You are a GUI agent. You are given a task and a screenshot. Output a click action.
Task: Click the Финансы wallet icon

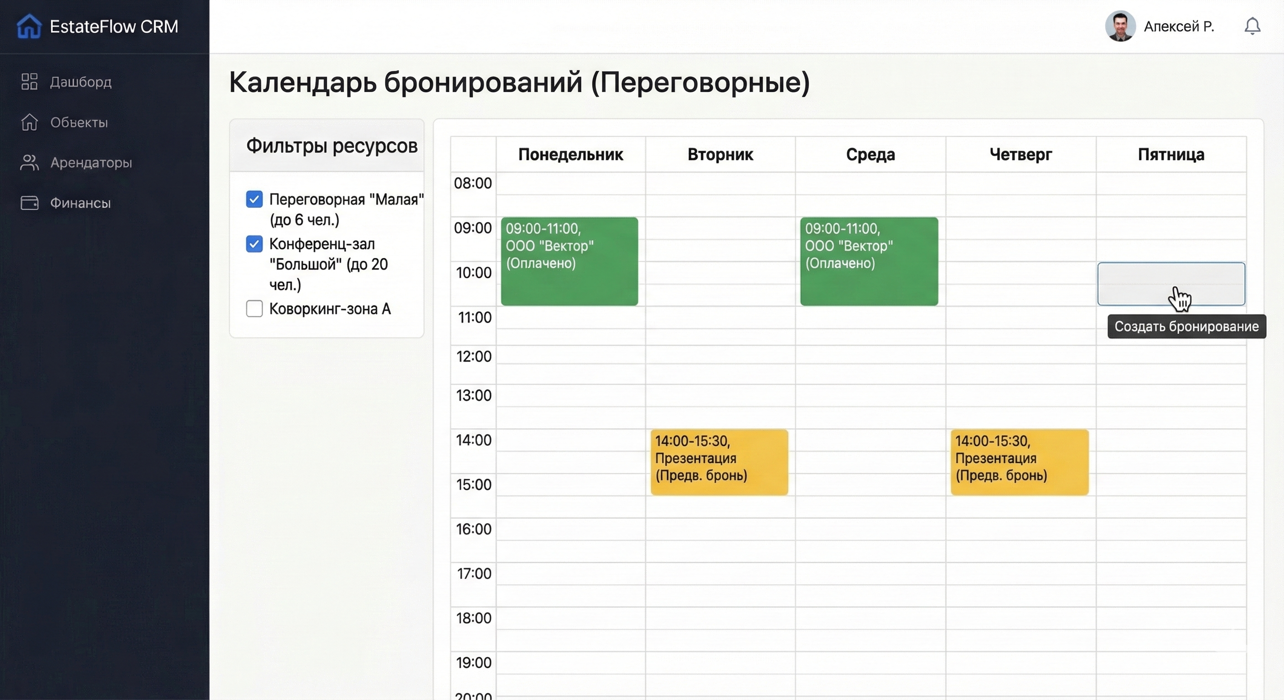click(29, 203)
